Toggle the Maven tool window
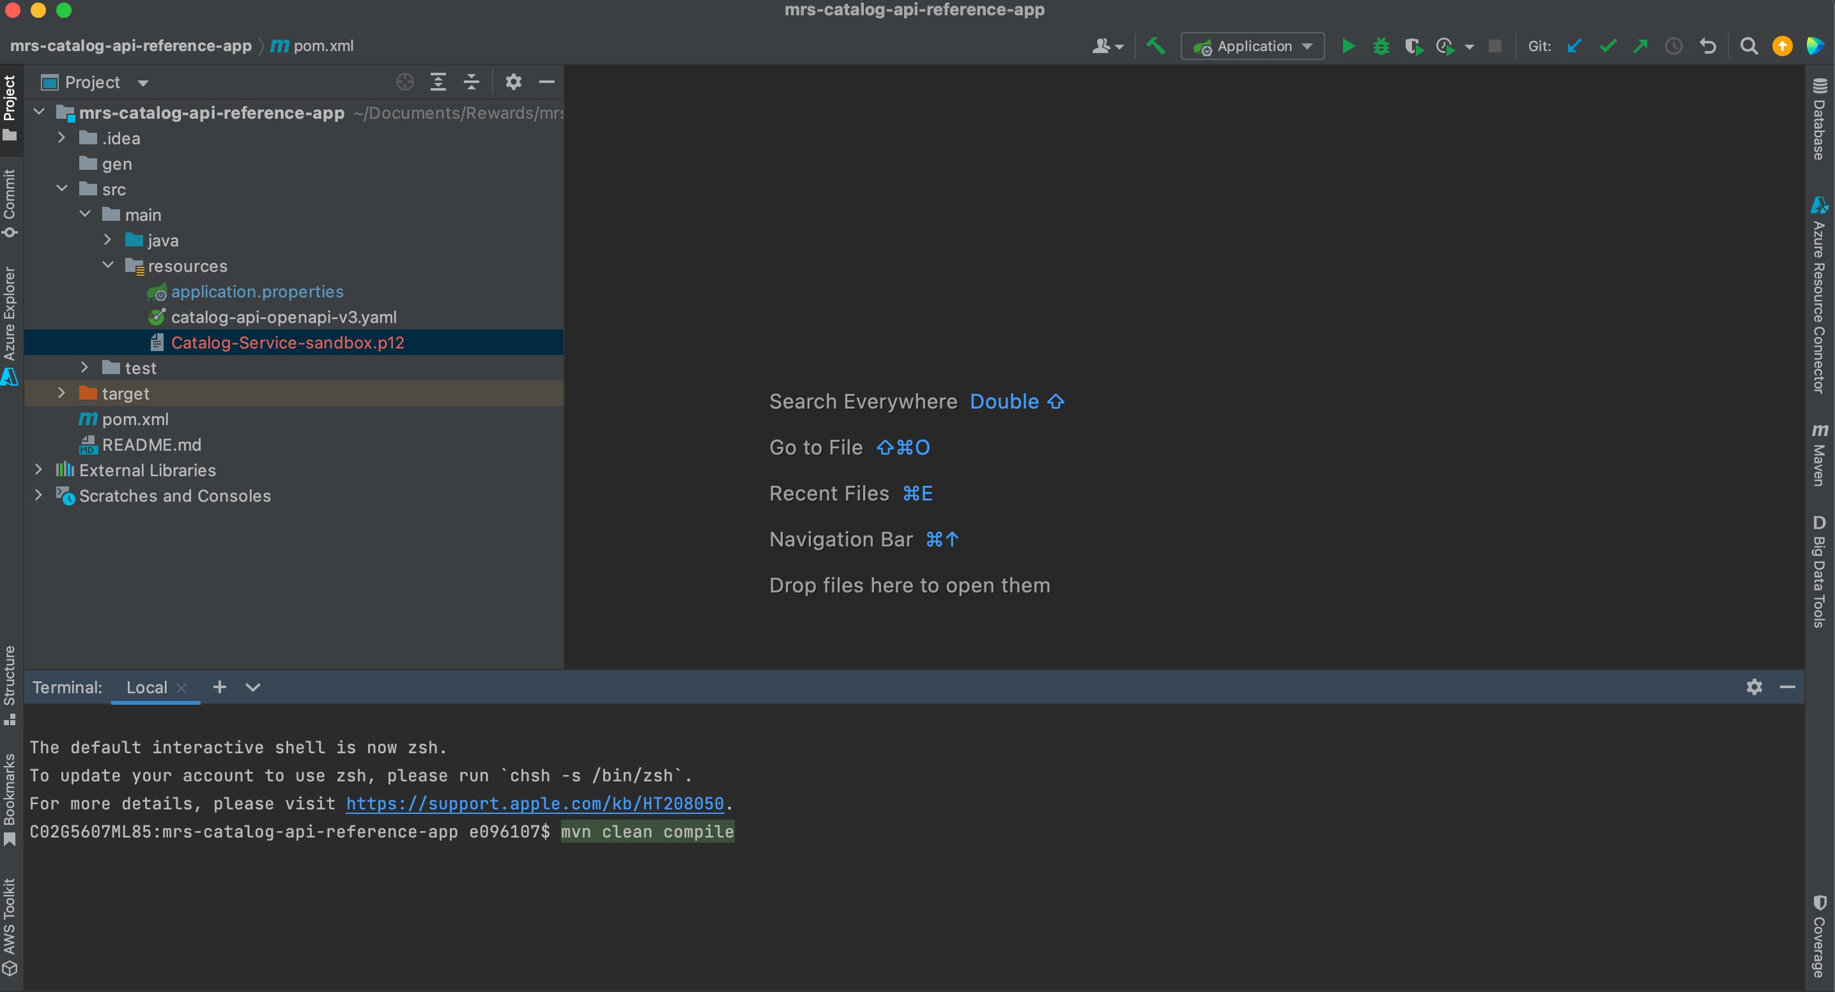The height and width of the screenshot is (992, 1835). coord(1819,454)
